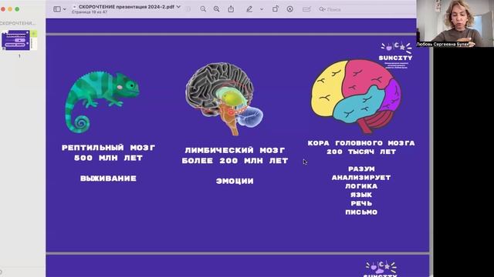Click the green fullscreen window button

pyautogui.click(x=17, y=9)
